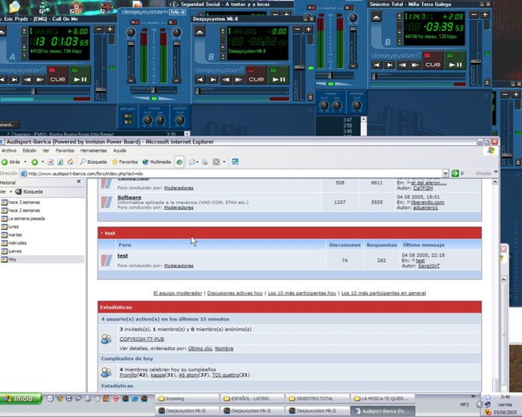Viewport: 522px width, 417px height.
Task: Toggle monitor A button on the mixer
Action: click(135, 22)
